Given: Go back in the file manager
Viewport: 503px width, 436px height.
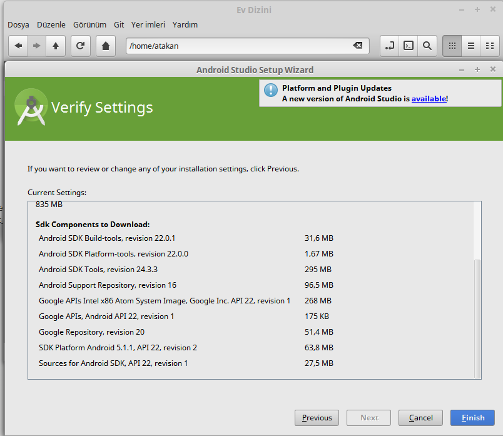Looking at the screenshot, I should [x=18, y=46].
